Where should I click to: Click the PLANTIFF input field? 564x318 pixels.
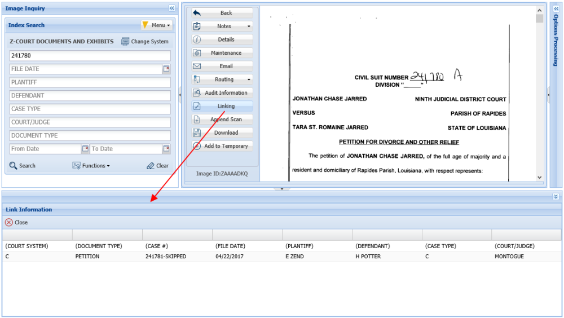point(90,82)
